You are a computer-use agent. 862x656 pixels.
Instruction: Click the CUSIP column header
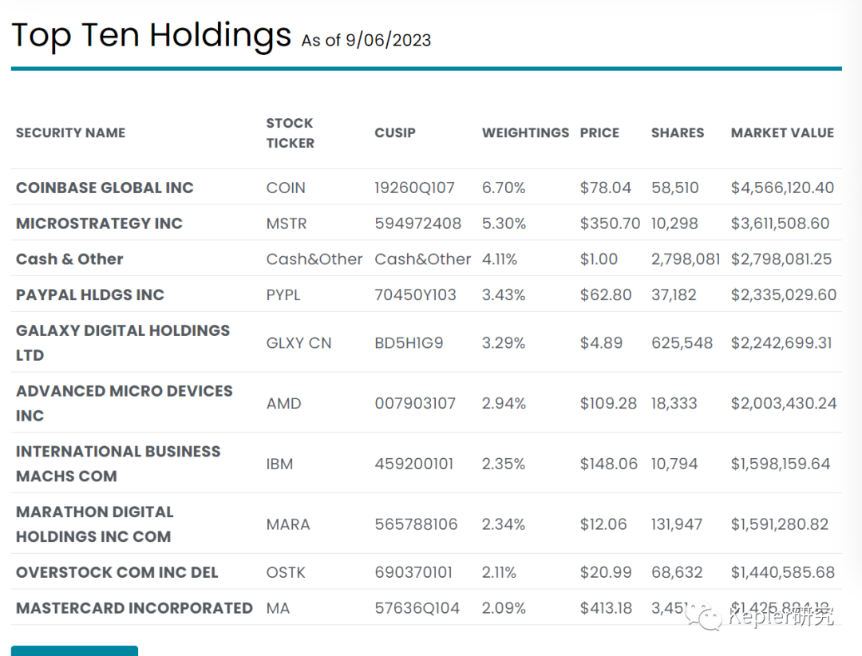(x=395, y=133)
